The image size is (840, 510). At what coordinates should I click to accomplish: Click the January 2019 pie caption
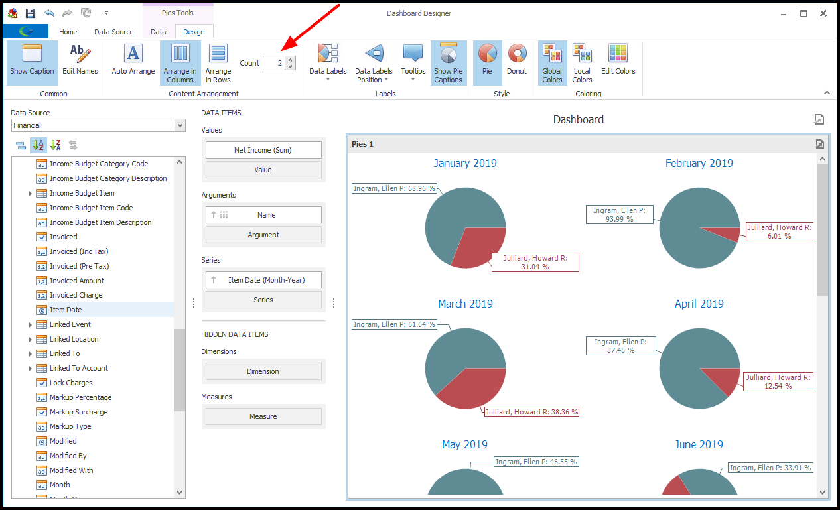coord(465,163)
